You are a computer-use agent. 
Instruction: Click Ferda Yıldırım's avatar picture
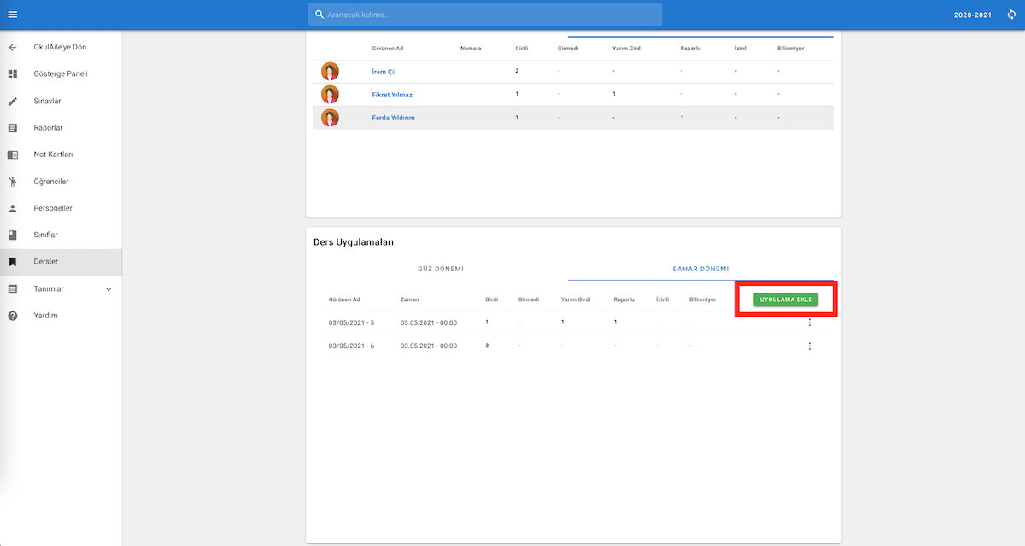click(x=330, y=118)
